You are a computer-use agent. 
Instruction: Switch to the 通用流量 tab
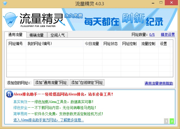pos(16,35)
